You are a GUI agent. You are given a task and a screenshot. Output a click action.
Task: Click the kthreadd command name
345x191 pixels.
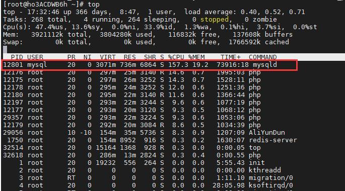point(265,170)
